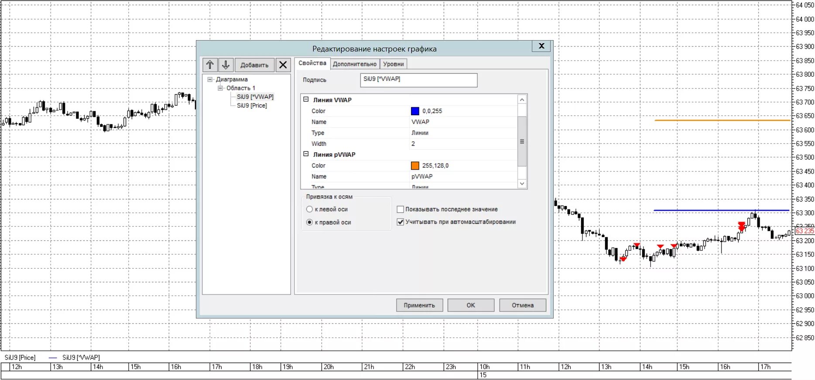The width and height of the screenshot is (815, 380).
Task: Collapse the Диаграмма tree node
Action: point(210,79)
